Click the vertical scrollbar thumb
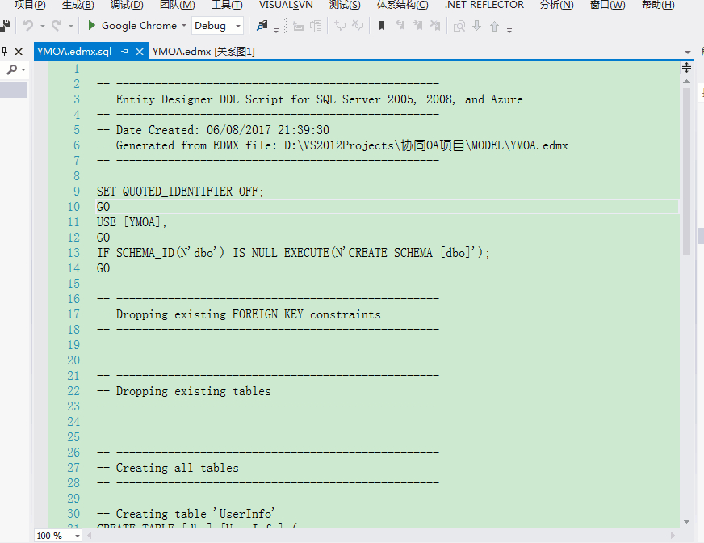704x543 pixels. click(686, 171)
